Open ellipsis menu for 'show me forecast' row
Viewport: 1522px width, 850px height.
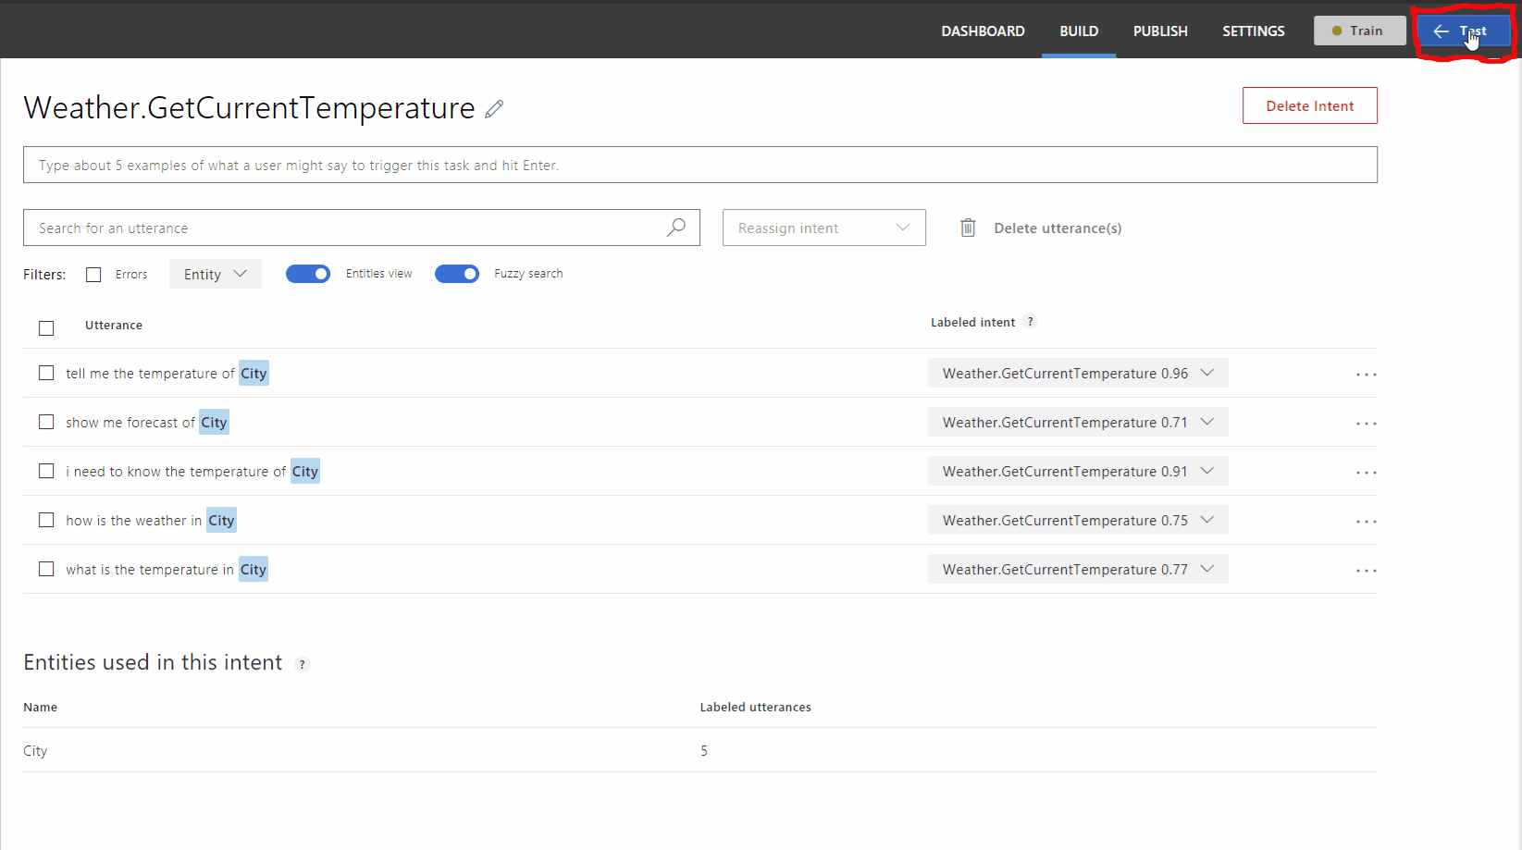(x=1366, y=424)
